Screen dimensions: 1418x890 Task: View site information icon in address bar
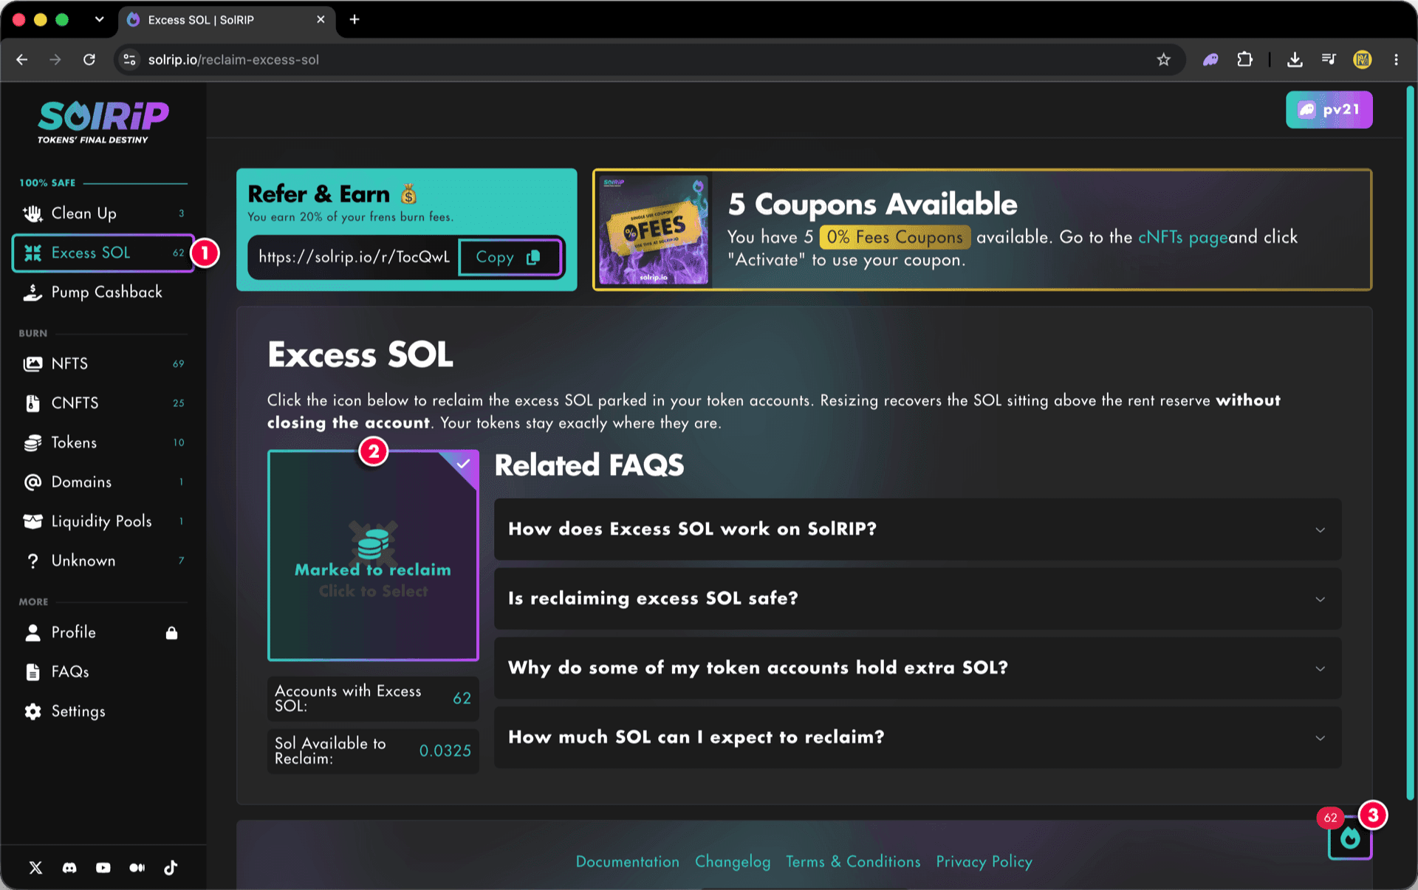pyautogui.click(x=130, y=60)
